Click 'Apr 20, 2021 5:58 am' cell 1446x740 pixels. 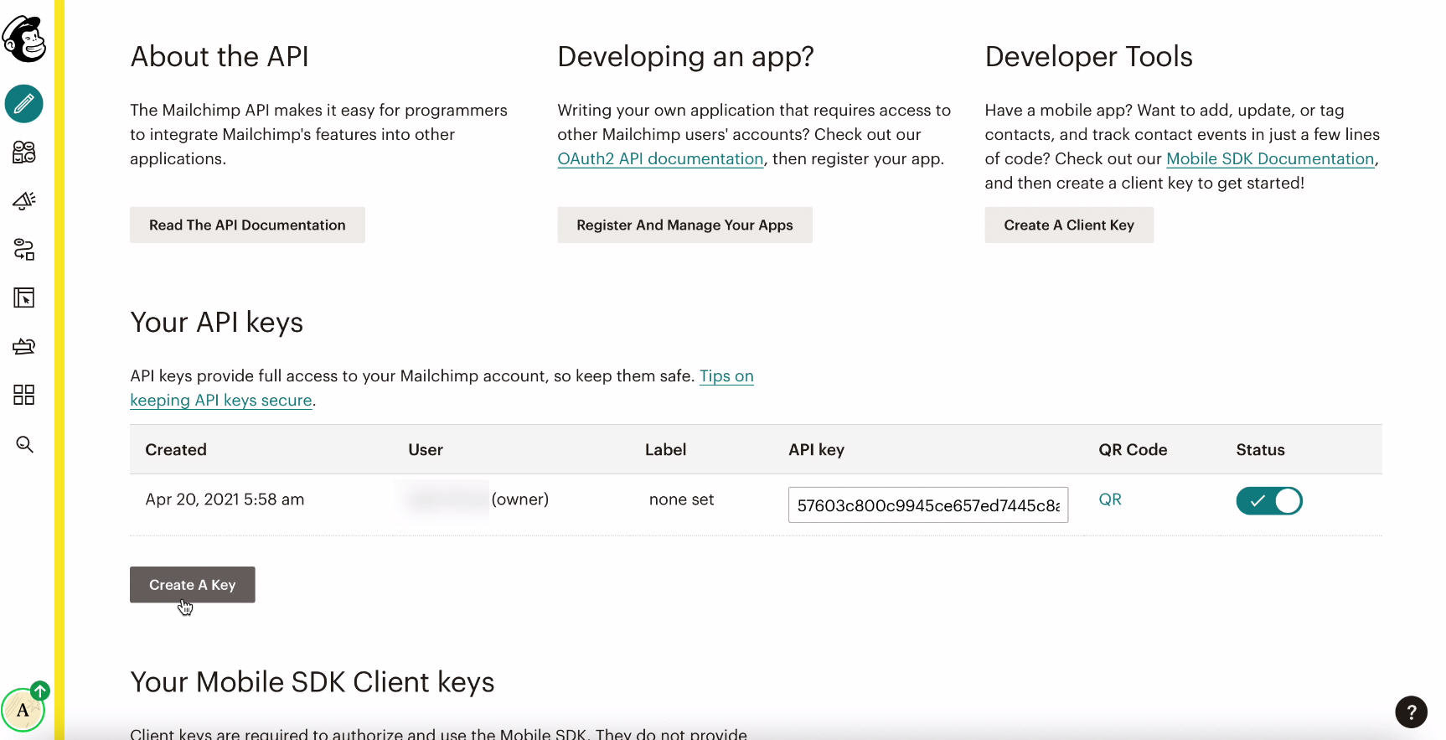coord(225,499)
